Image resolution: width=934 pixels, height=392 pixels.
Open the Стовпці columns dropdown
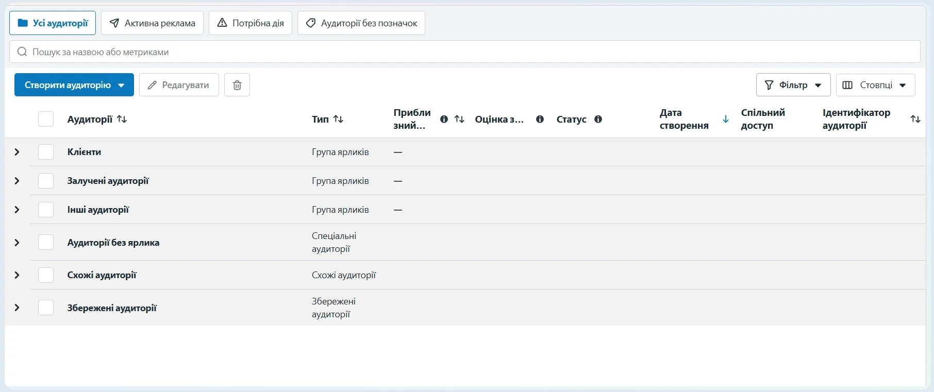coord(875,85)
